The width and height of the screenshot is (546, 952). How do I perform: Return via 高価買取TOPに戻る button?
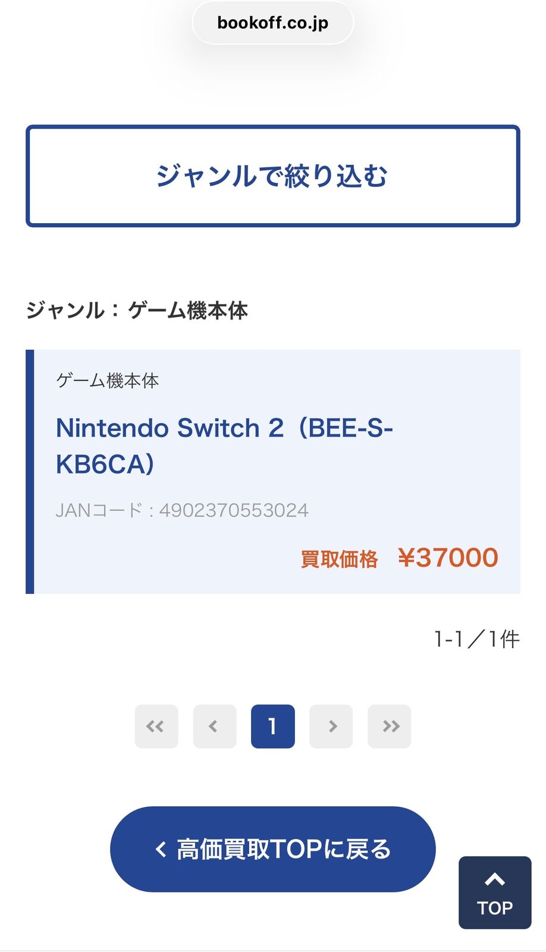coord(273,849)
